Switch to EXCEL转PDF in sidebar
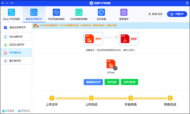Image resolution: width=190 pixels, height=114 pixels. (16, 45)
